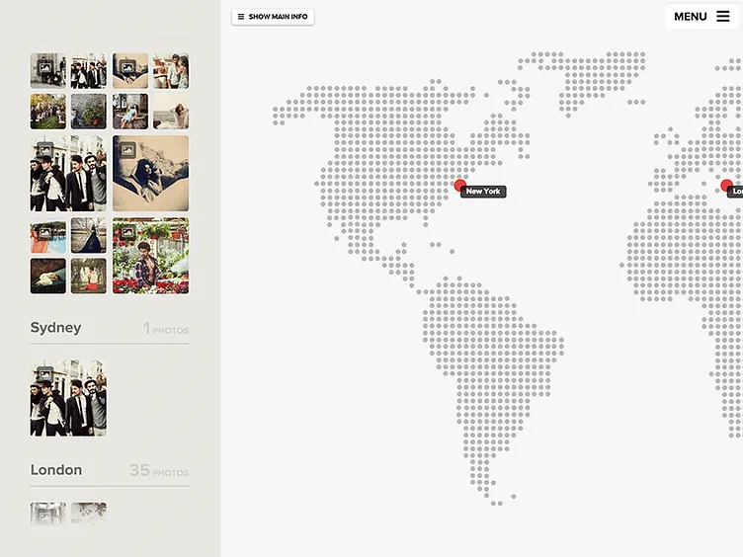
Task: Click gallery badge on Sydney group photo
Action: point(44,375)
